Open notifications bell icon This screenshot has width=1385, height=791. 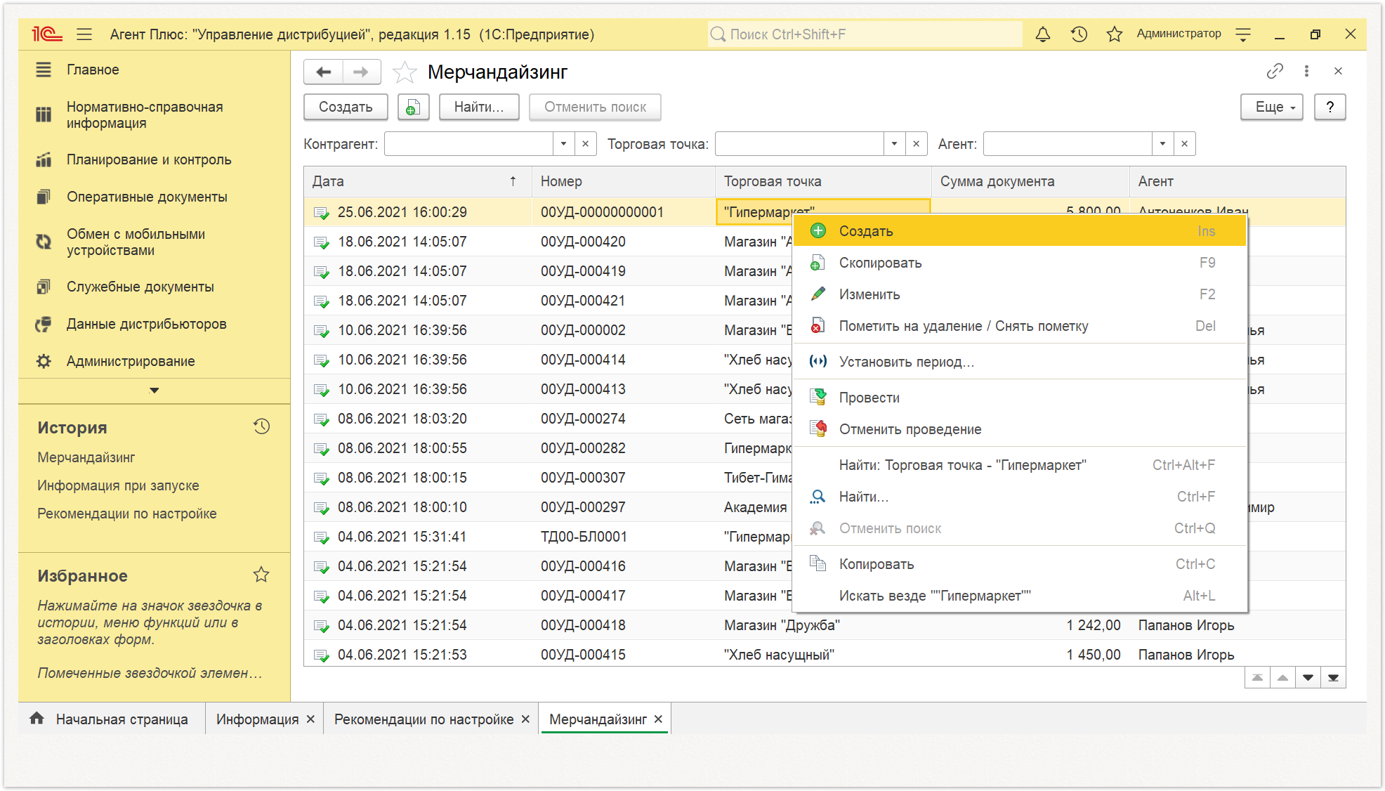(x=1043, y=34)
